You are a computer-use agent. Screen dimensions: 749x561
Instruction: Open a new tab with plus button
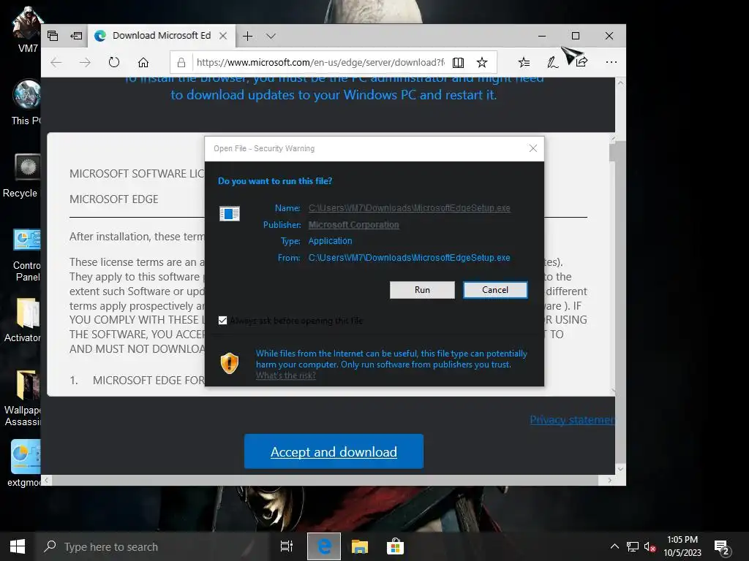point(247,36)
